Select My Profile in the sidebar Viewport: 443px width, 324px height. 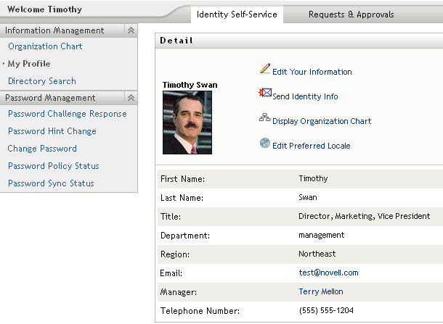[29, 64]
